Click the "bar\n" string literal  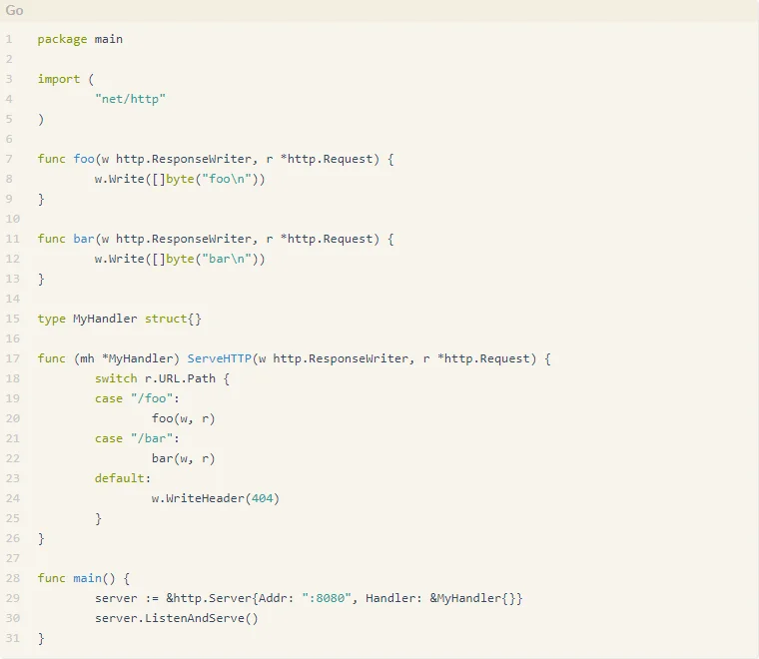click(227, 259)
